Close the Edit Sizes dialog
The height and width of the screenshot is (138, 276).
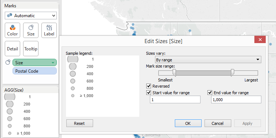coord(260,40)
